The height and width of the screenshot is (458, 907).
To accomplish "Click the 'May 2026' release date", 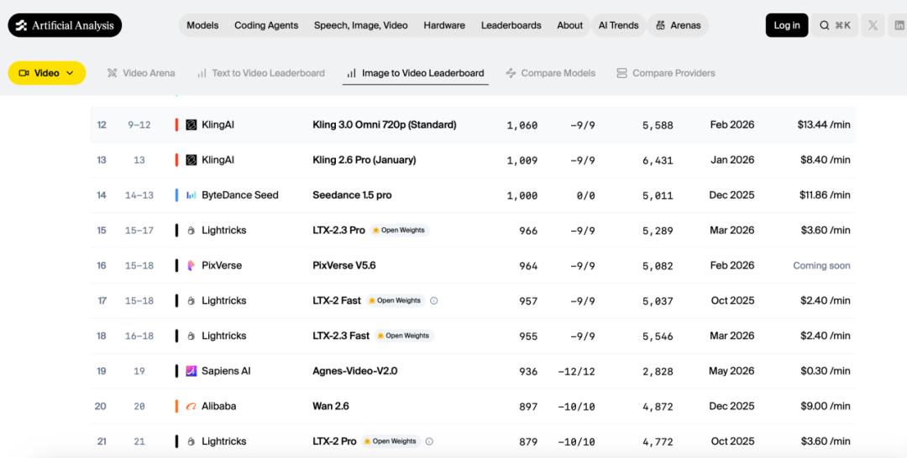I will click(x=731, y=371).
